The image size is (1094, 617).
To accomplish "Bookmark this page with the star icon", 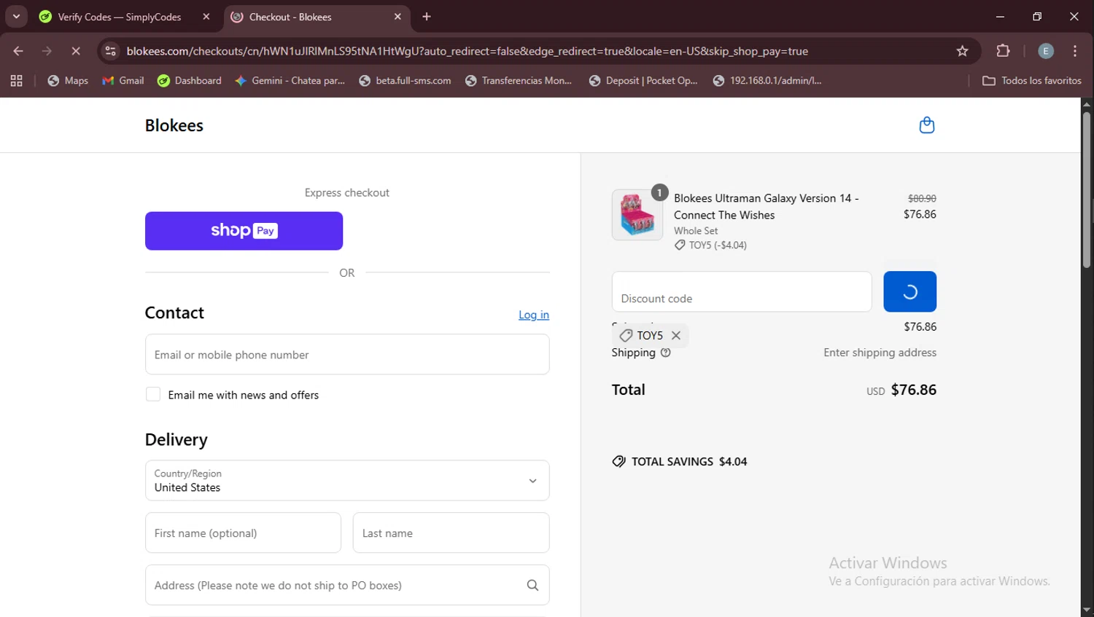I will coord(962,51).
